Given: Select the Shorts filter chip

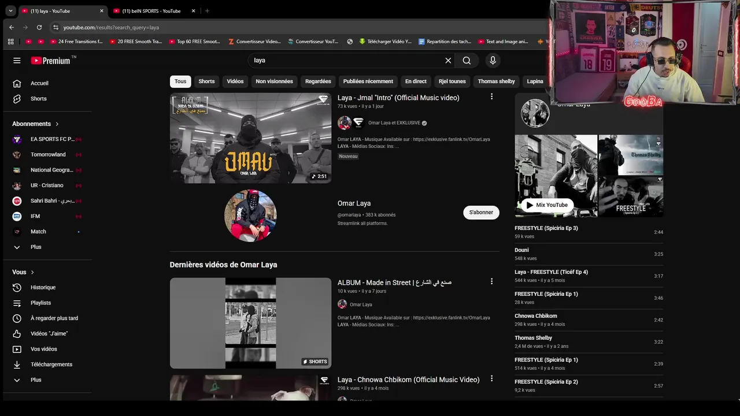Looking at the screenshot, I should pos(206,81).
